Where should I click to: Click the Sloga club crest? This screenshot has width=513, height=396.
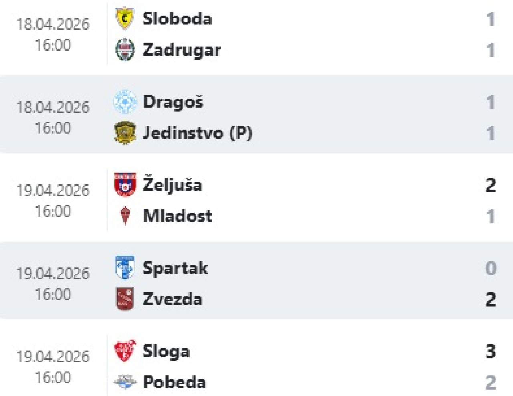125,351
